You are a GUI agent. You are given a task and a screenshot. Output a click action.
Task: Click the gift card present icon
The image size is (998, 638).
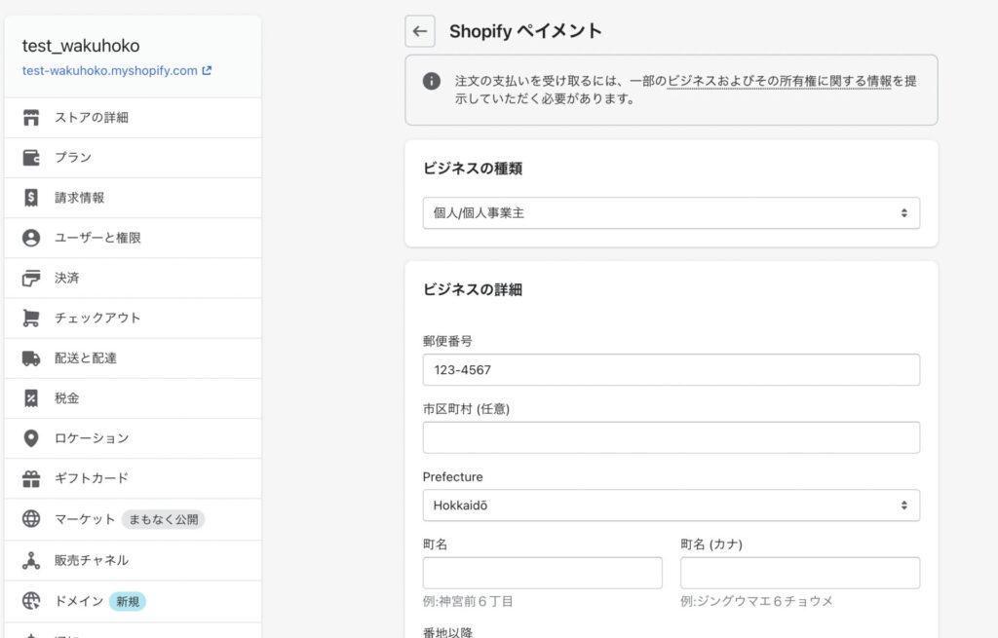point(31,478)
